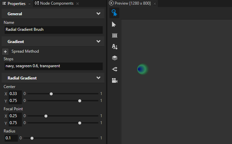Click the 'Center' property label

point(9,87)
